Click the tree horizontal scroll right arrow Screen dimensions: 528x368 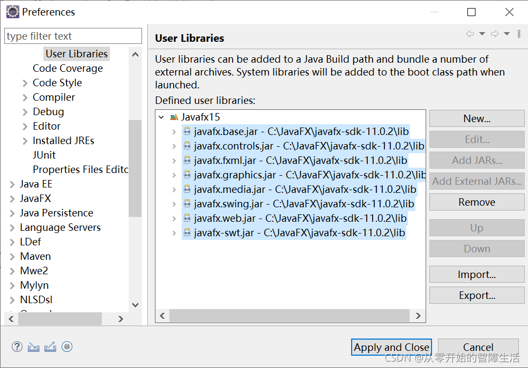click(121, 319)
